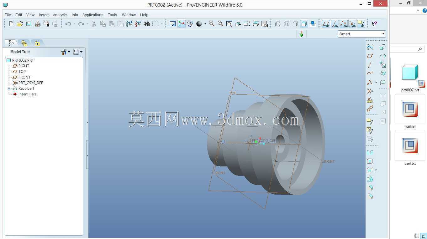Screen dimensions: 427x239
Task: Open the Insert menu
Action: click(x=44, y=15)
